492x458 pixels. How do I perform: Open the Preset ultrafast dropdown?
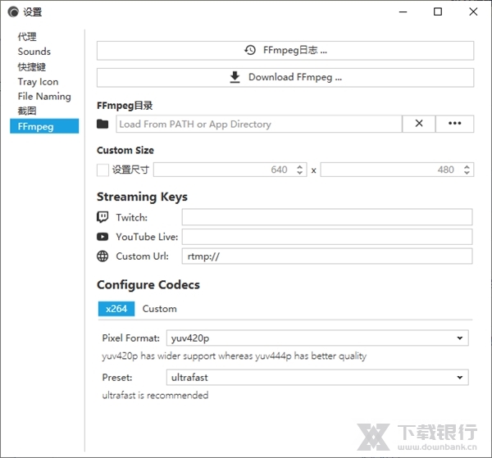317,377
